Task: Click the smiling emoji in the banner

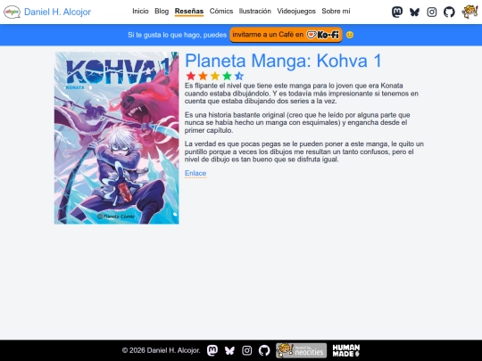Action: pyautogui.click(x=350, y=35)
